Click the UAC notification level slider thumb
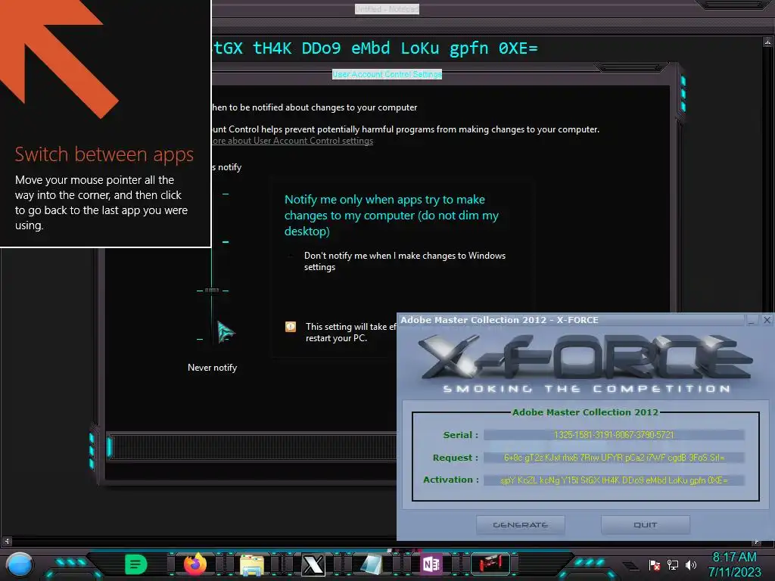 [212, 290]
